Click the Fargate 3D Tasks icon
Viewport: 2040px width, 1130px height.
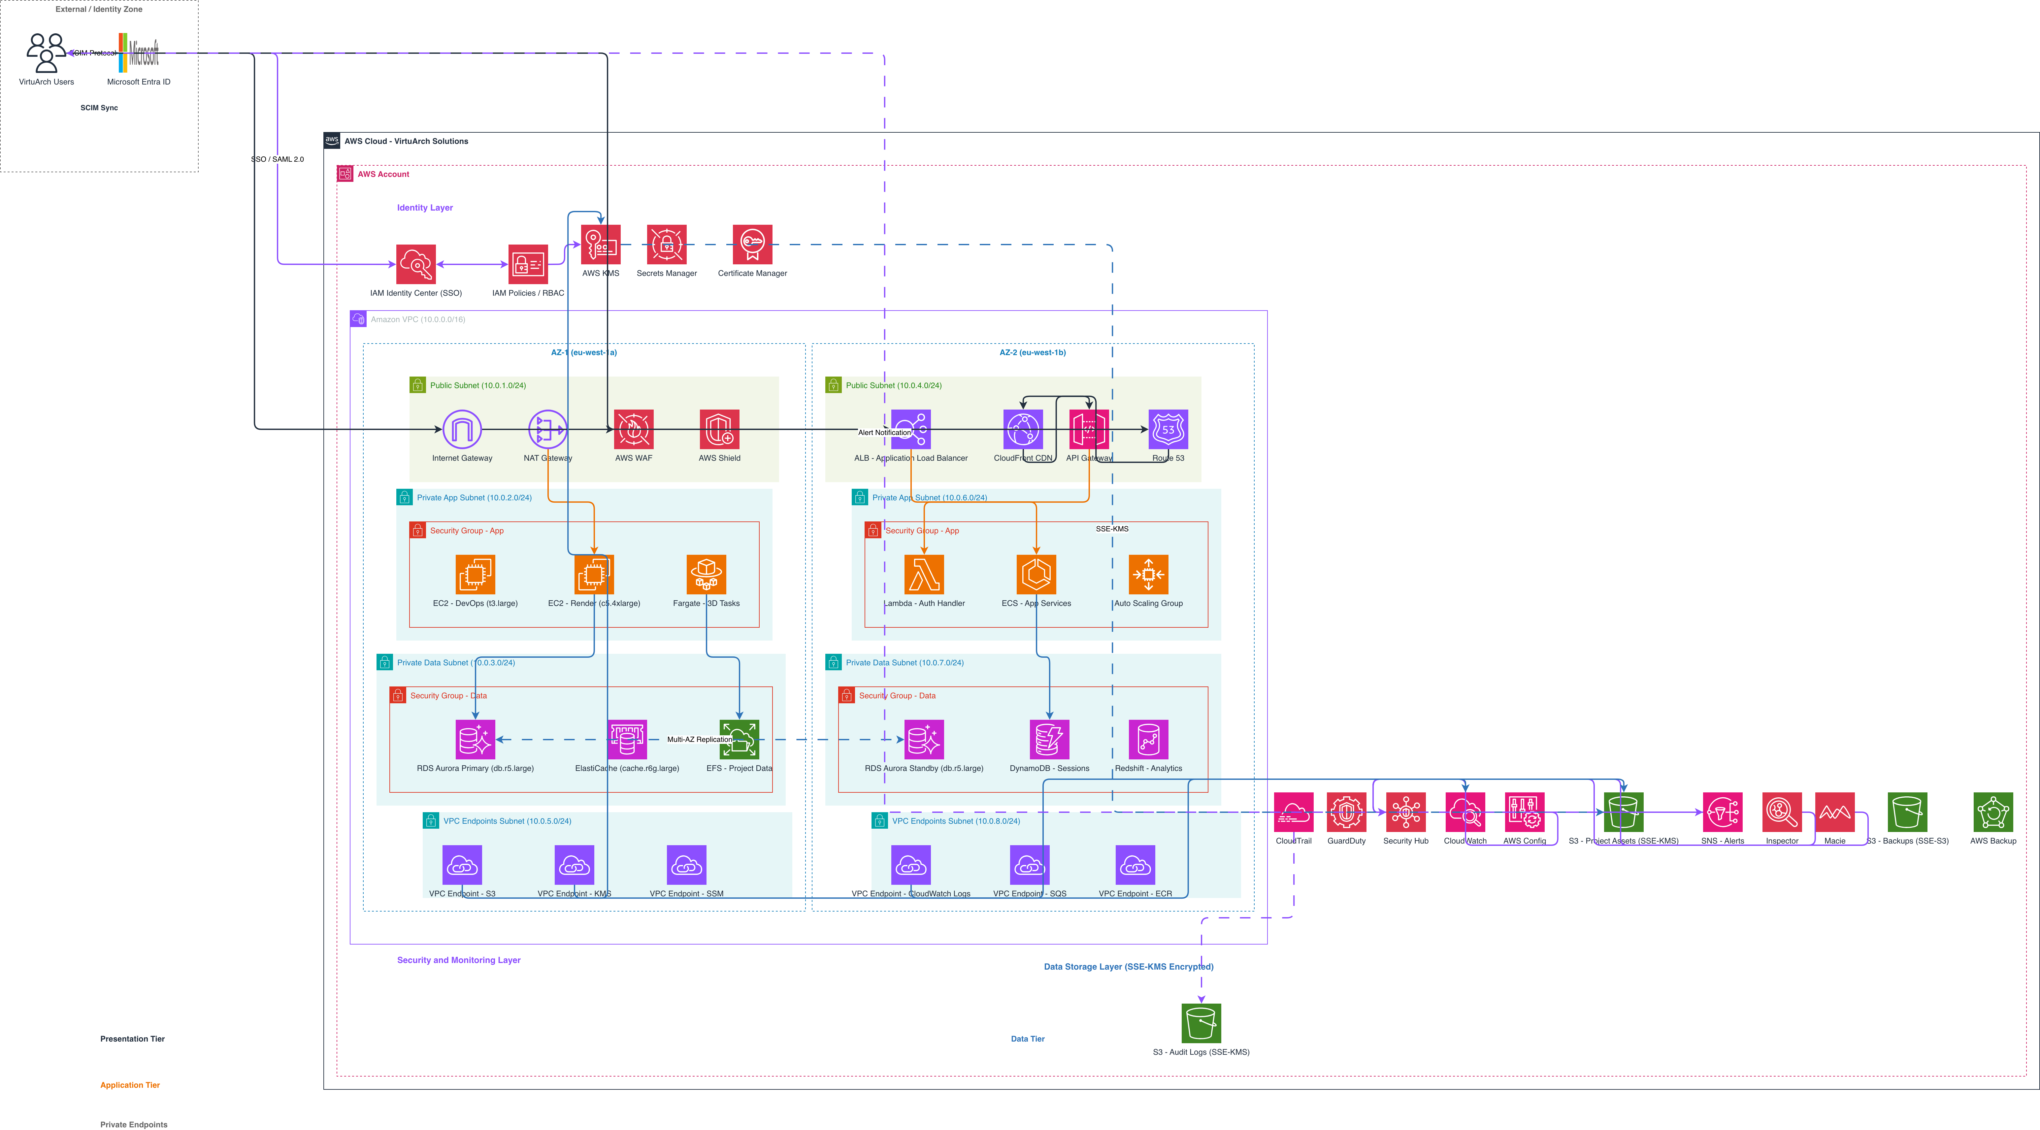[707, 574]
